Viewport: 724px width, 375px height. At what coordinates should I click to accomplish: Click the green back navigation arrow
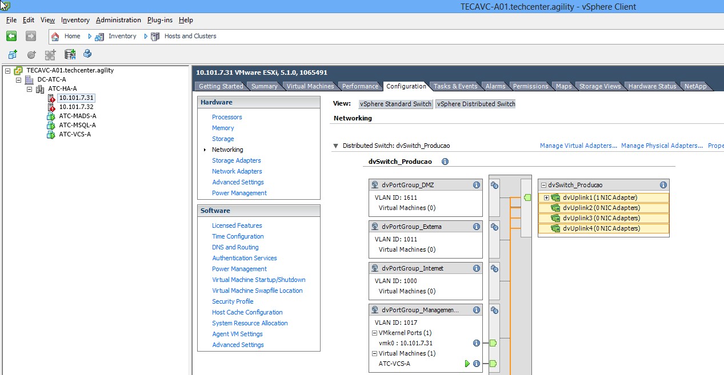(11, 36)
